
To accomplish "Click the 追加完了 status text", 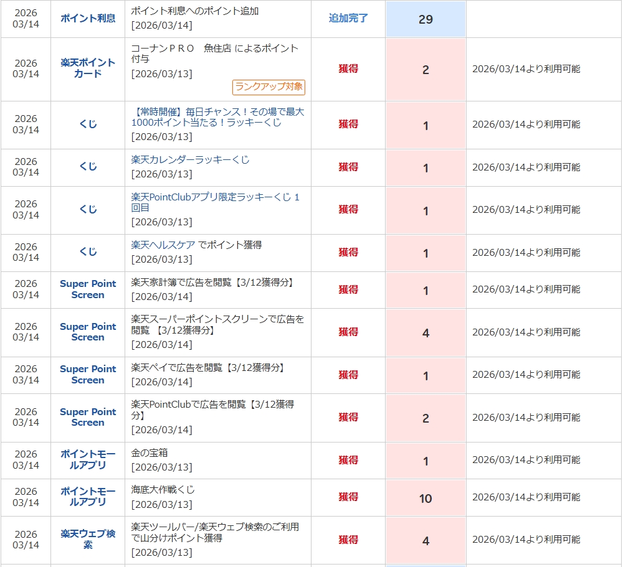I will [348, 19].
